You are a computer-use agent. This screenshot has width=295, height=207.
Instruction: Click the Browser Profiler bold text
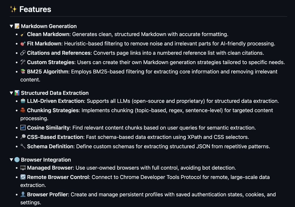47,194
